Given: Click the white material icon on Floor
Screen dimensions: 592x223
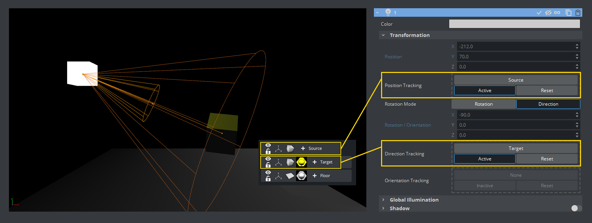Looking at the screenshot, I should [301, 176].
